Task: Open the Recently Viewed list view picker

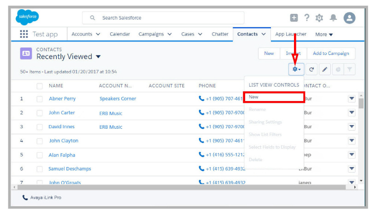Action: [x=98, y=57]
